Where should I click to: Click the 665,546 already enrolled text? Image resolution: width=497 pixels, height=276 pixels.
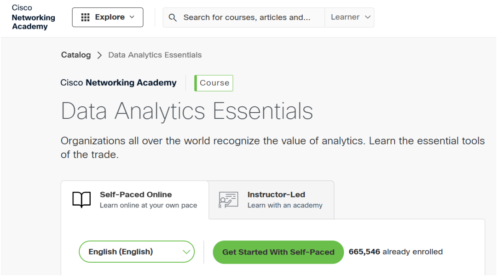coord(395,252)
